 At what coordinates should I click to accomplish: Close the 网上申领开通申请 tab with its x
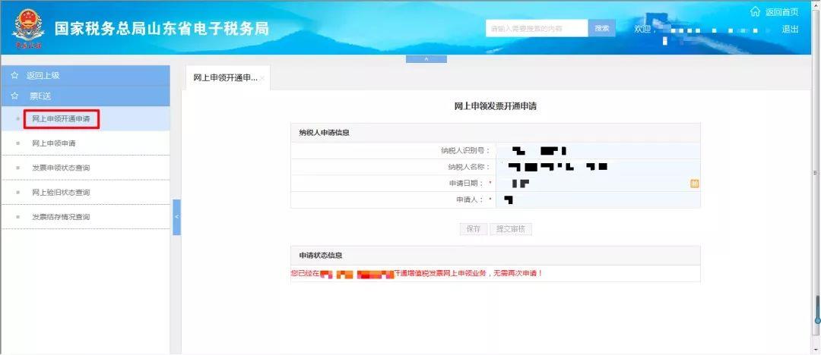(262, 79)
